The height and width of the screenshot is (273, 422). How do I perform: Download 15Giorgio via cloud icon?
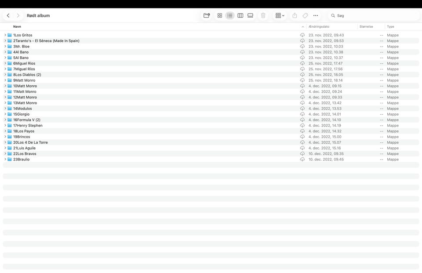click(x=302, y=114)
